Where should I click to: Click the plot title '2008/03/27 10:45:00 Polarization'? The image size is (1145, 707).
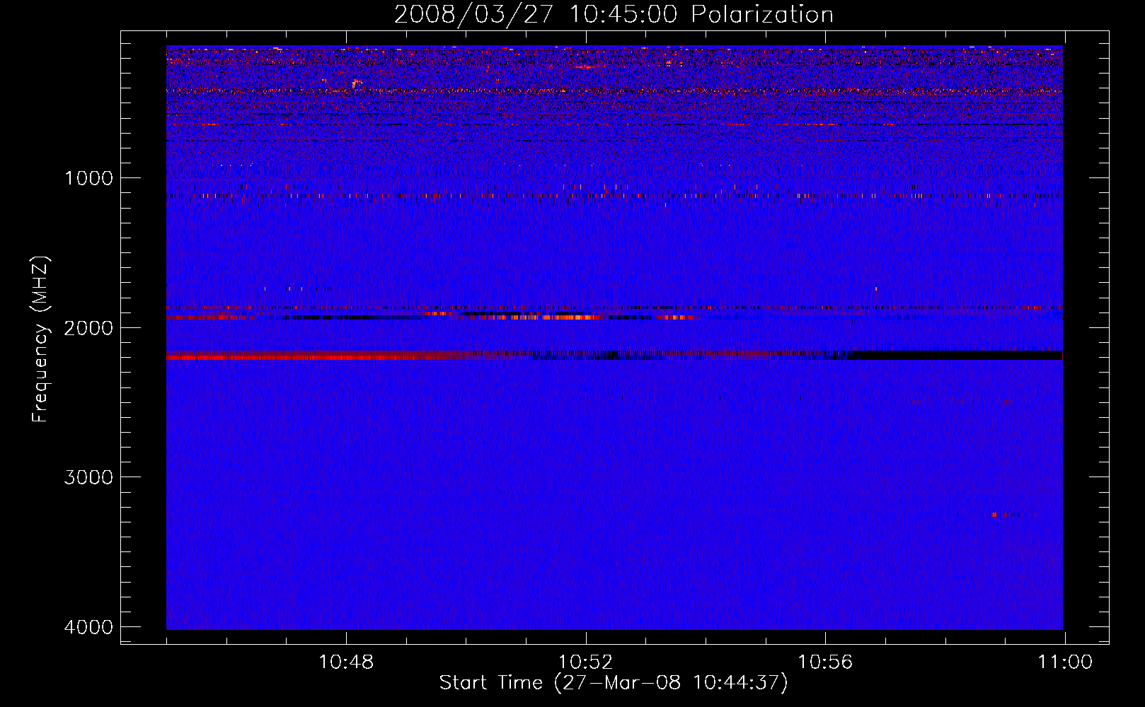coord(614,14)
